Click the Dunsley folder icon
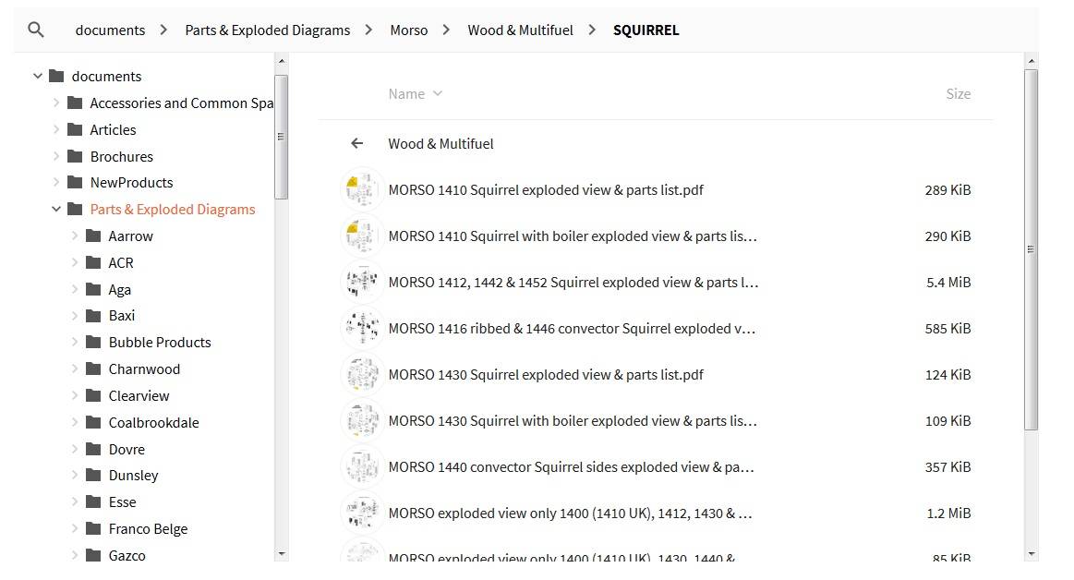The width and height of the screenshot is (1074, 580). 93,474
